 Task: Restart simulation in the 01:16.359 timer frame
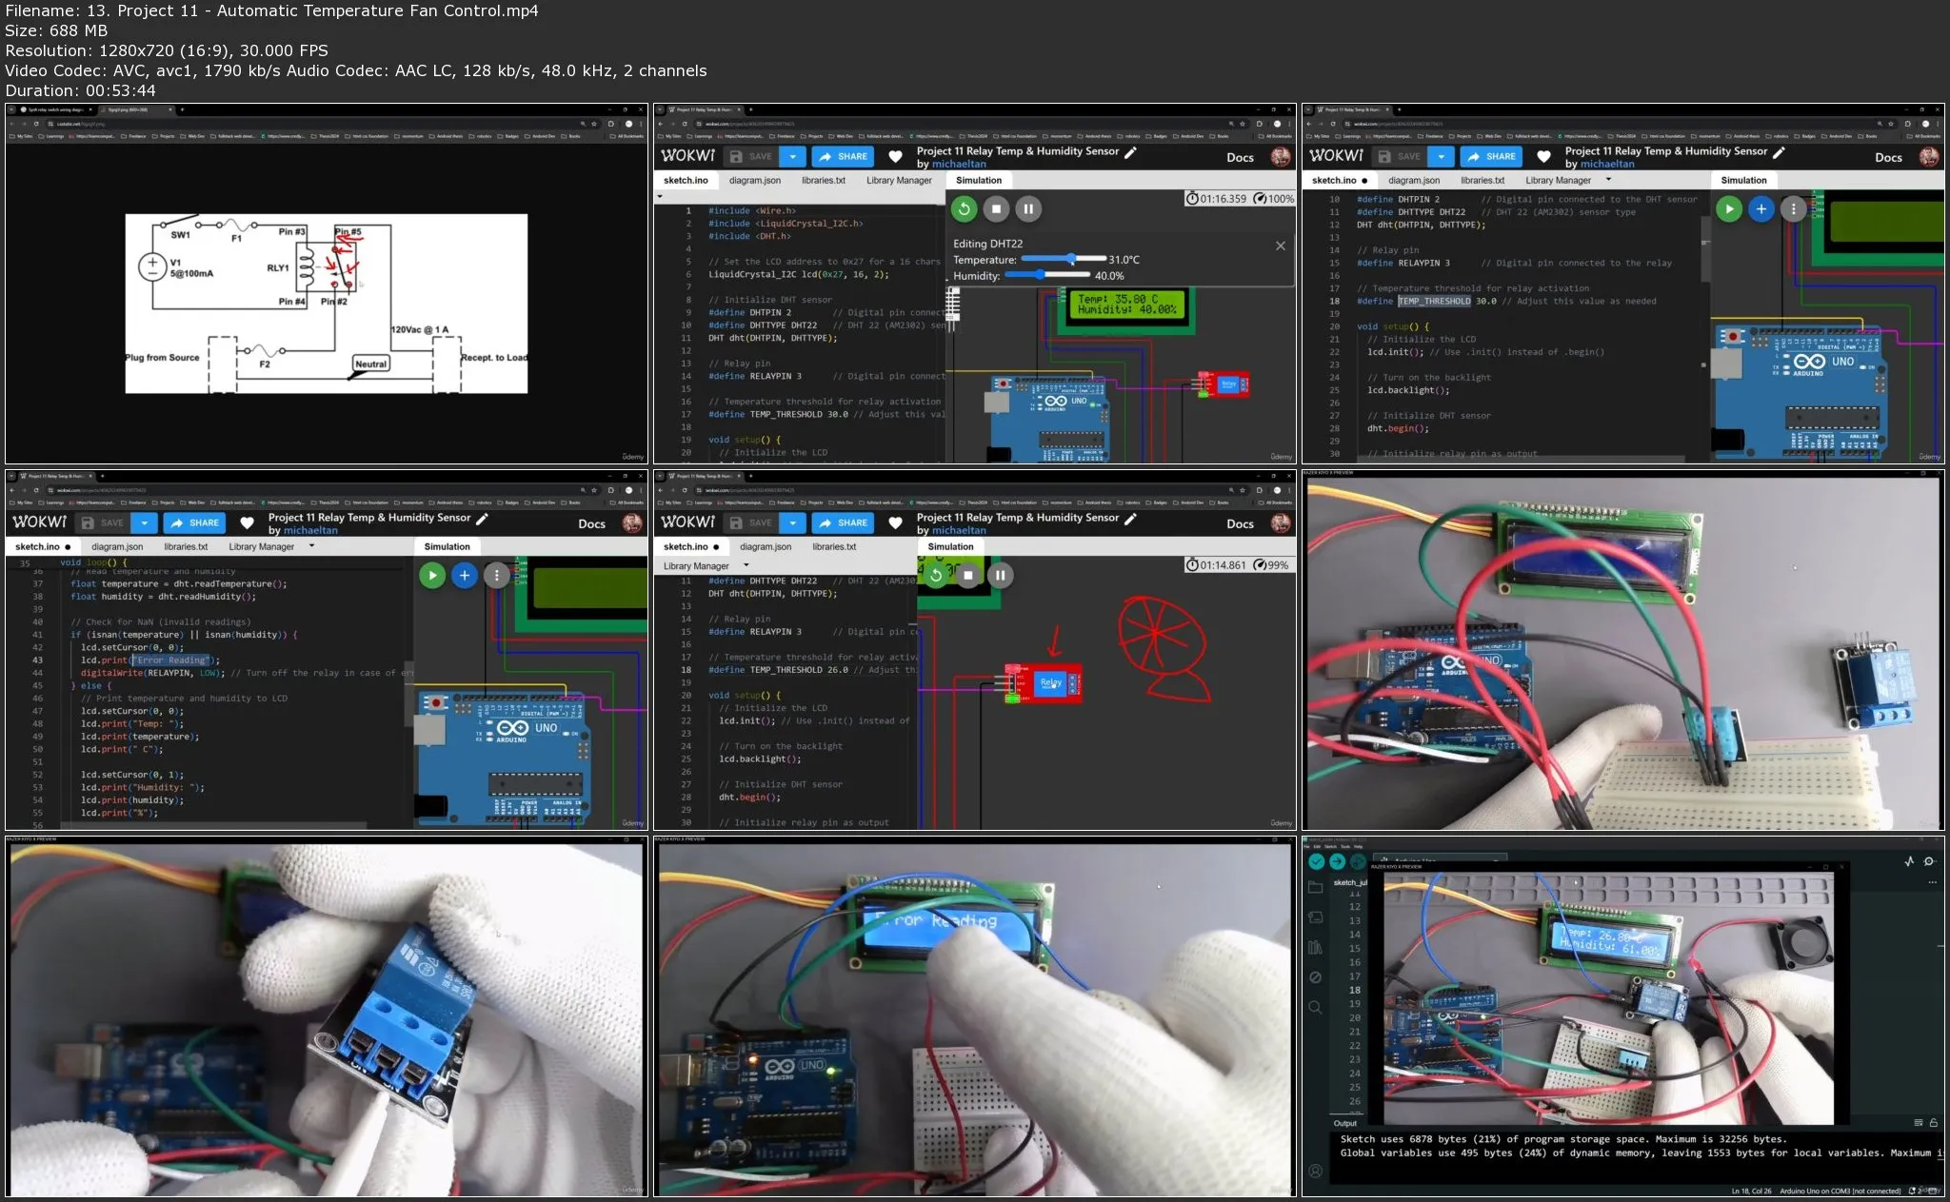[964, 208]
